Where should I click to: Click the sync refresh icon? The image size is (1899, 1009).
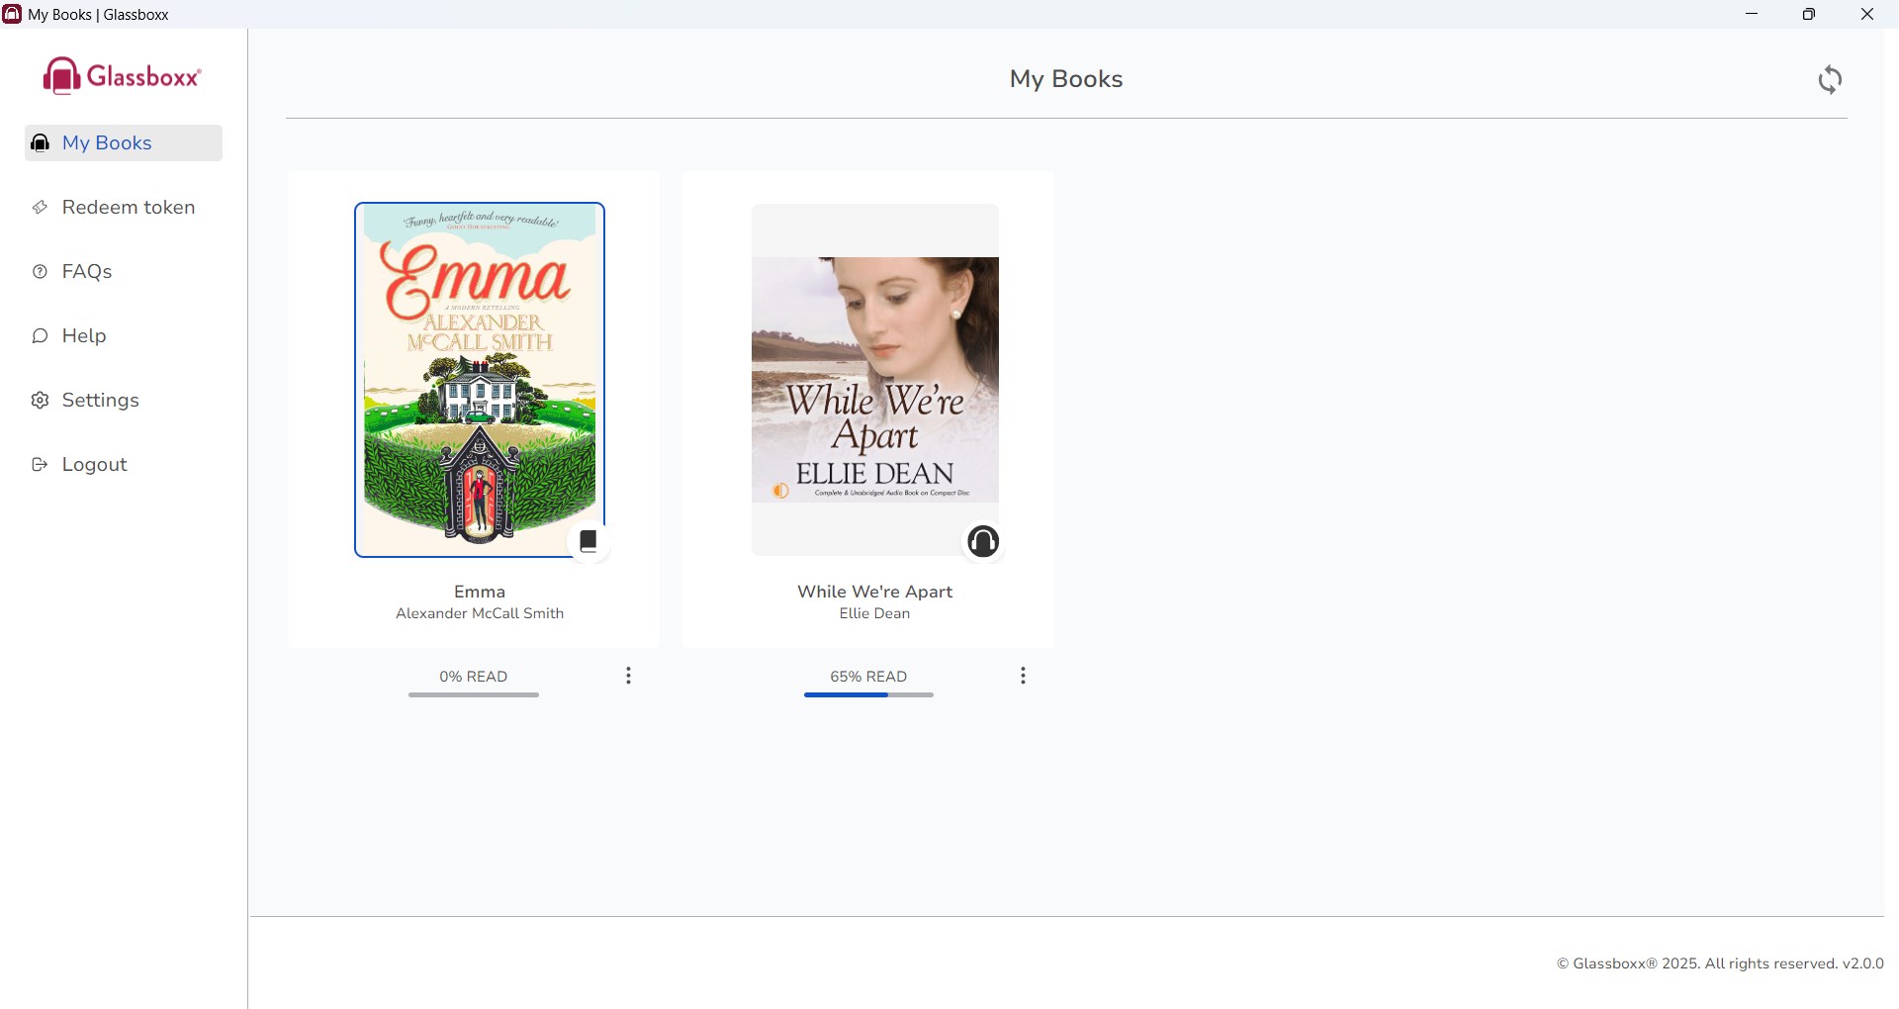(1830, 79)
